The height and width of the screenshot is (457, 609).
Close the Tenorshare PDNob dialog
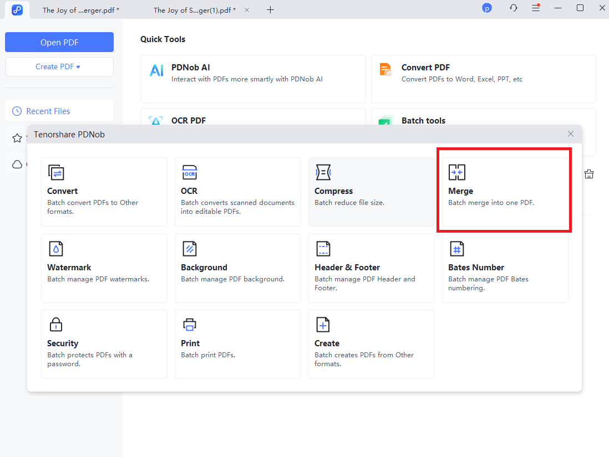point(571,134)
